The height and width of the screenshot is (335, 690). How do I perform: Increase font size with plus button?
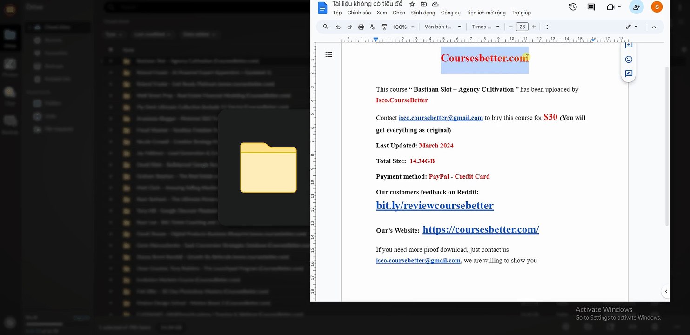tap(534, 27)
